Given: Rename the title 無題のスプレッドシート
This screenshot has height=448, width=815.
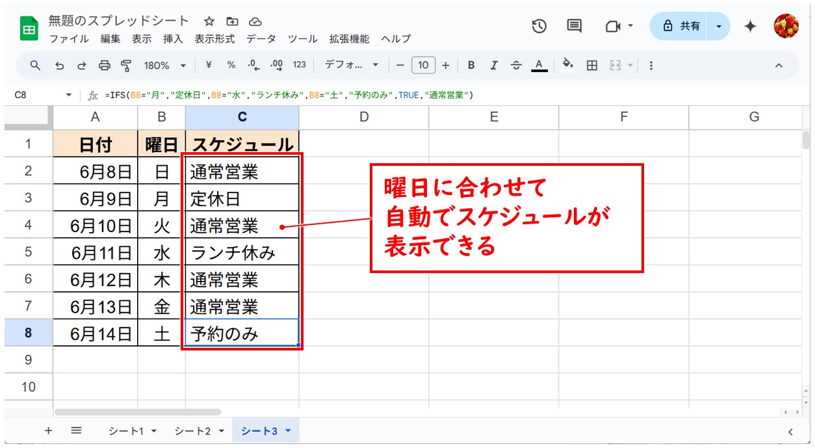Looking at the screenshot, I should coord(119,21).
